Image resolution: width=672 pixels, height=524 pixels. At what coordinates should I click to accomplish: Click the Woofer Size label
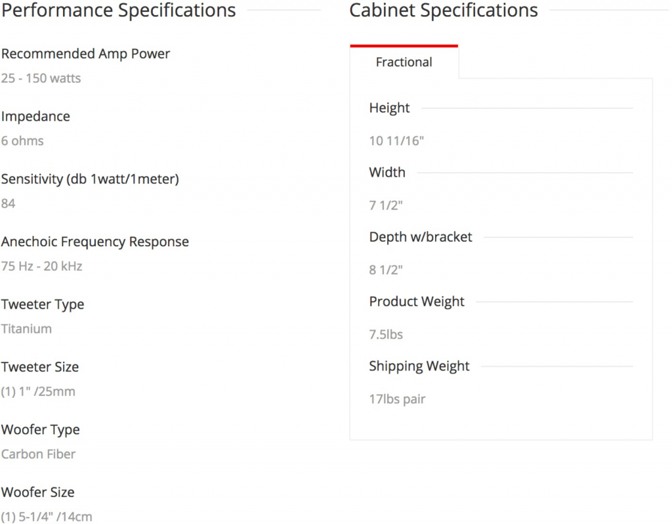(x=38, y=492)
